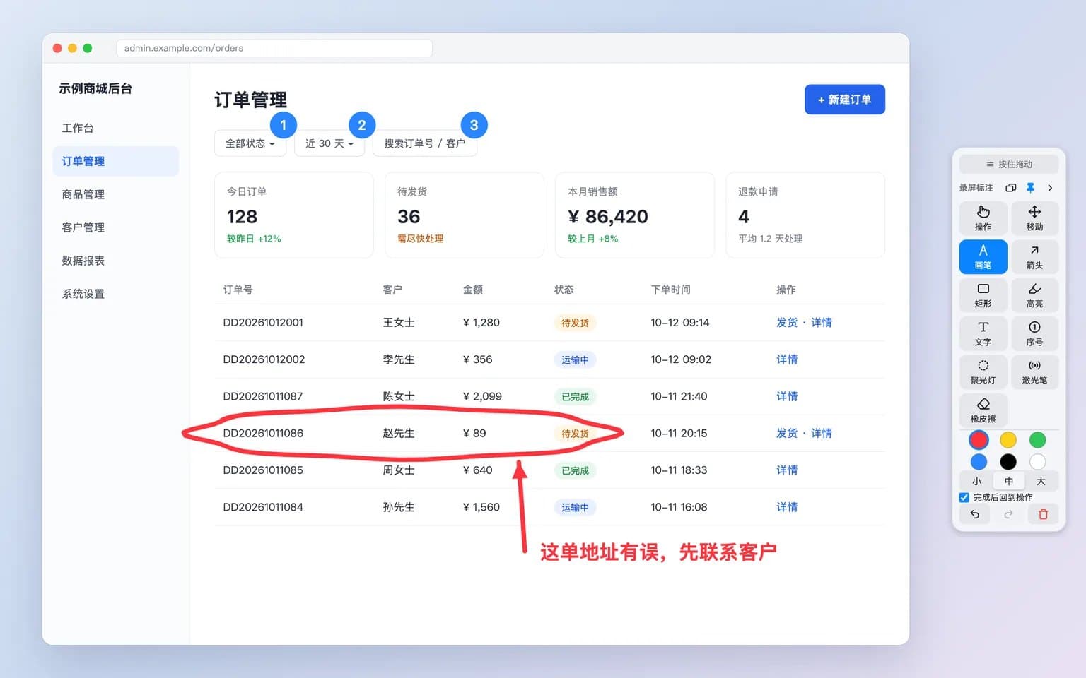This screenshot has width=1086, height=678.
Task: Pick the red color swatch
Action: (979, 440)
